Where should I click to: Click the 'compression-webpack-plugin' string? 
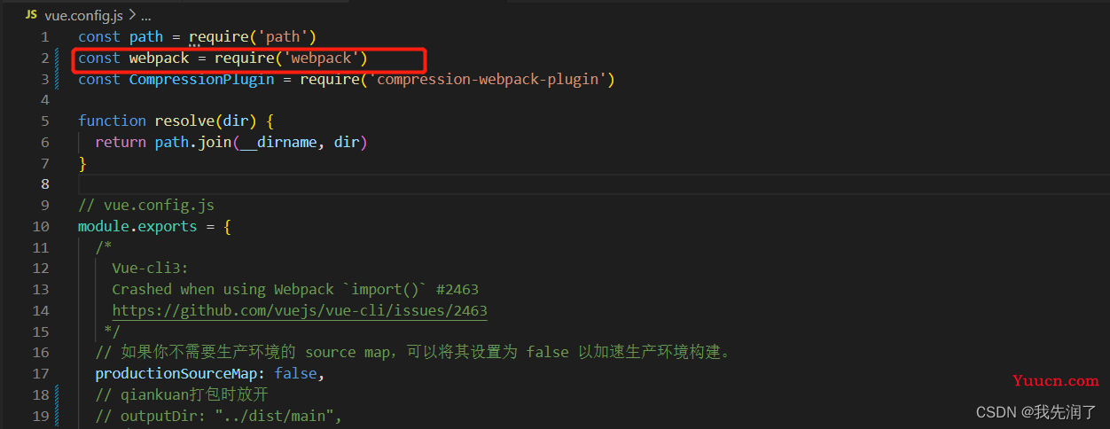tap(488, 79)
